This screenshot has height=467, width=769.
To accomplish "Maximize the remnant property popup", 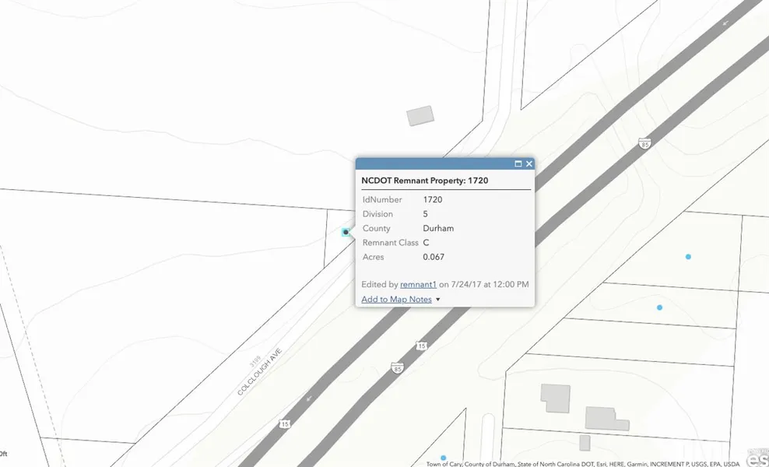I will pyautogui.click(x=518, y=164).
